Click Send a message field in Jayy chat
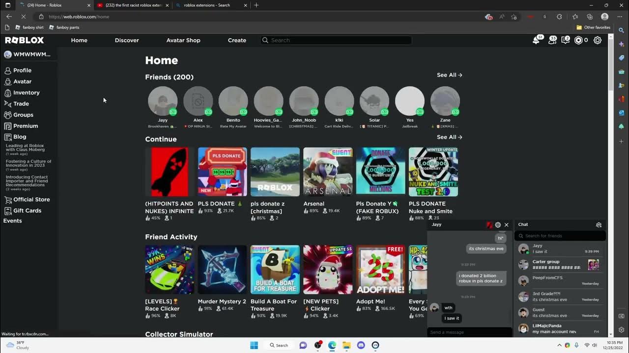Viewport: 629px width, 353px height. pos(469,332)
